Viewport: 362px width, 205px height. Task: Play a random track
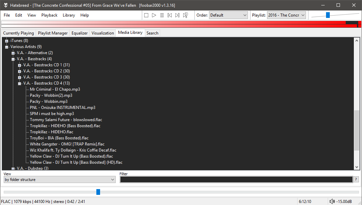pyautogui.click(x=185, y=15)
